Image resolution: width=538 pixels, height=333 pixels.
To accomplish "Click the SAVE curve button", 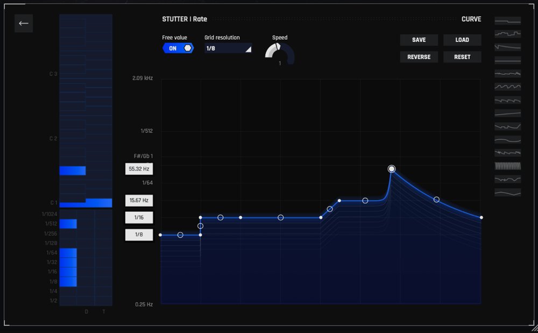I will click(419, 40).
